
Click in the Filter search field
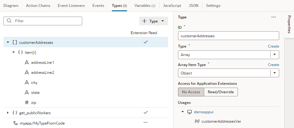[43, 21]
